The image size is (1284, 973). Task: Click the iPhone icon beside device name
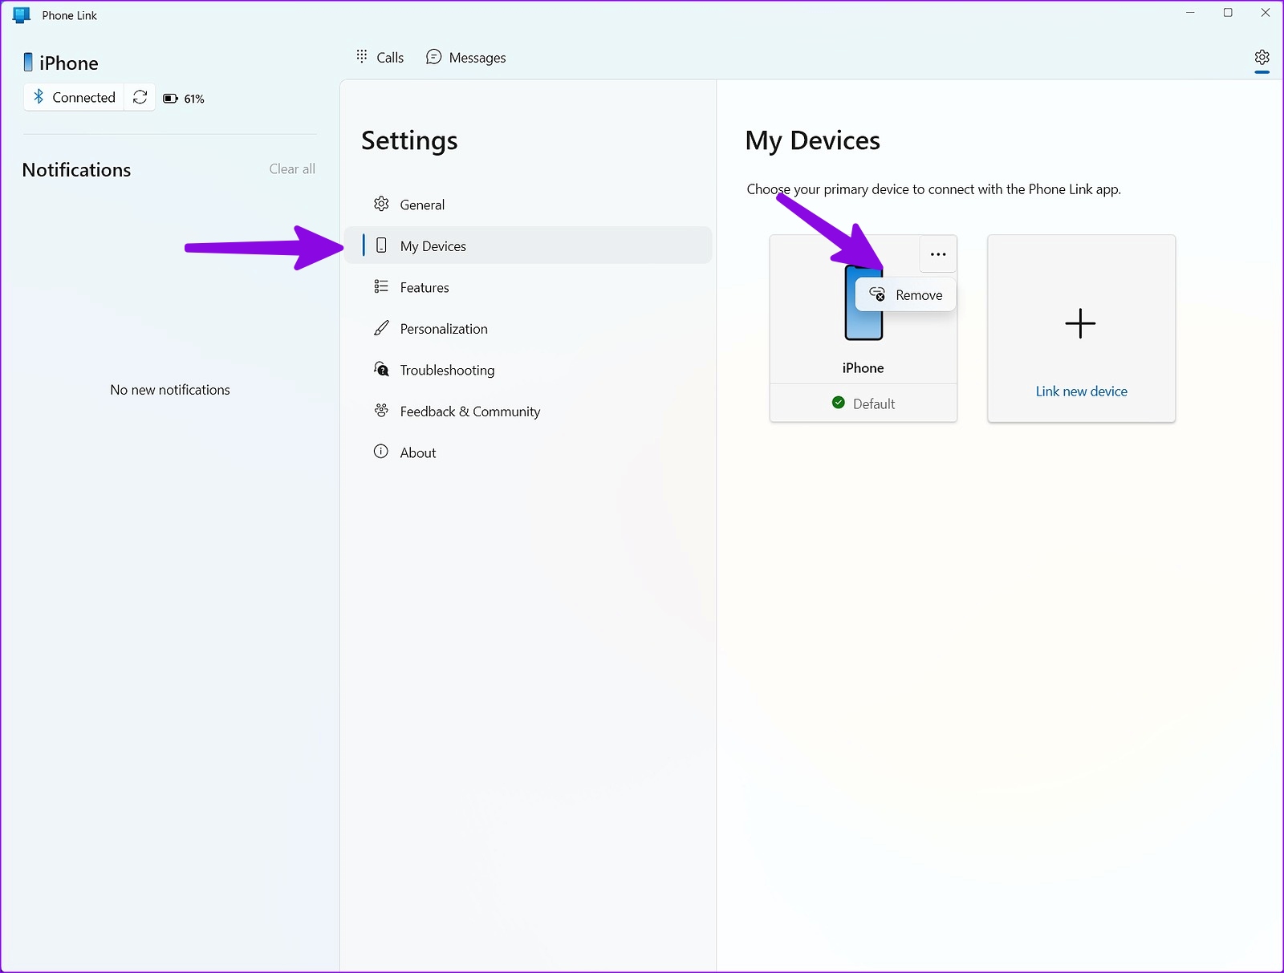28,63
